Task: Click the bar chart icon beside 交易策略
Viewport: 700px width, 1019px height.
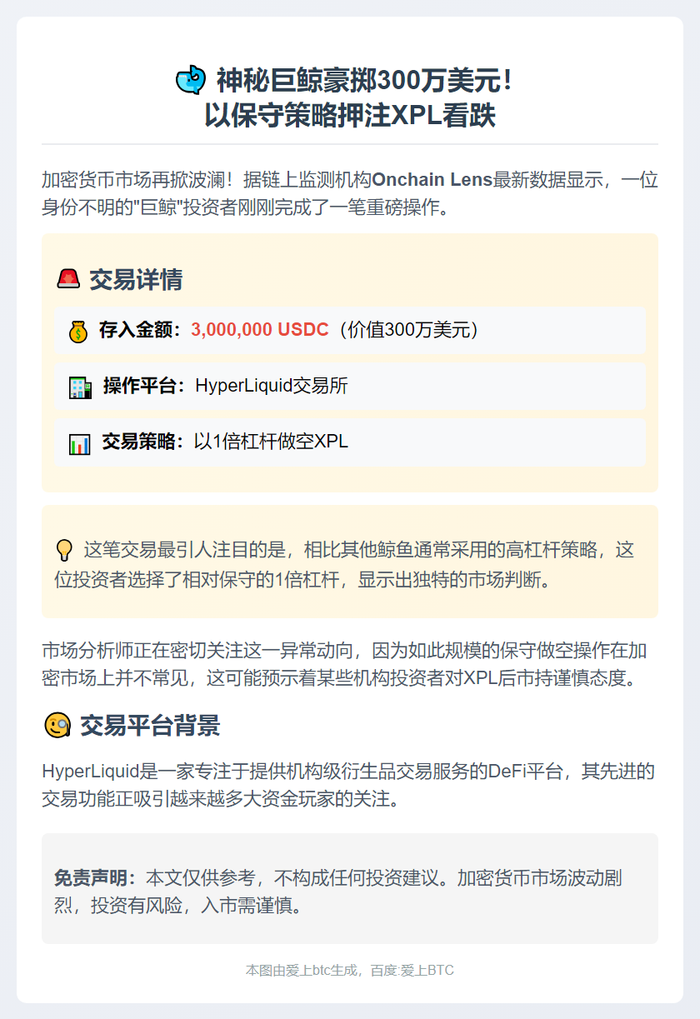Action: coord(79,442)
